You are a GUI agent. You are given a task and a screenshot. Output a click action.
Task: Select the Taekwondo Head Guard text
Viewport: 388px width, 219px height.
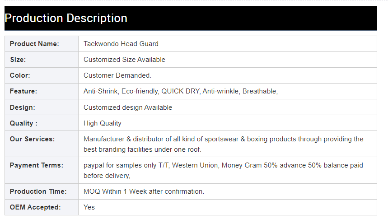(x=121, y=44)
